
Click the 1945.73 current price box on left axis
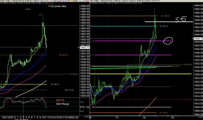point(85,48)
